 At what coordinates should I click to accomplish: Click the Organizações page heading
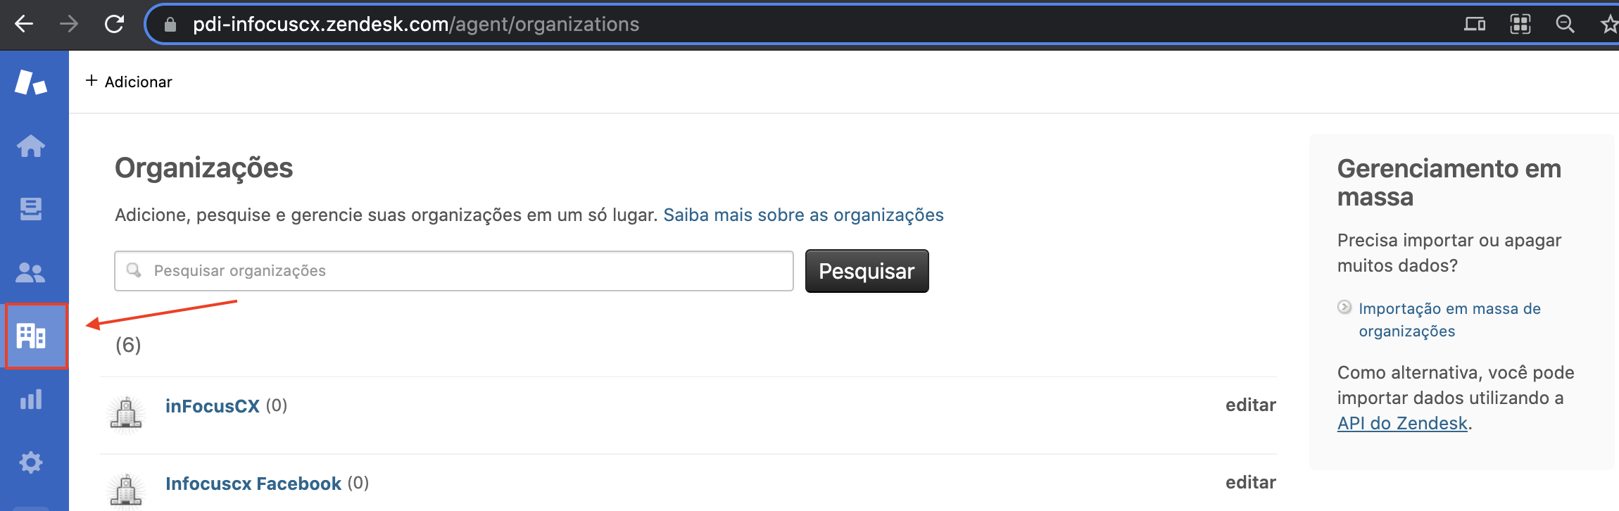click(x=204, y=168)
